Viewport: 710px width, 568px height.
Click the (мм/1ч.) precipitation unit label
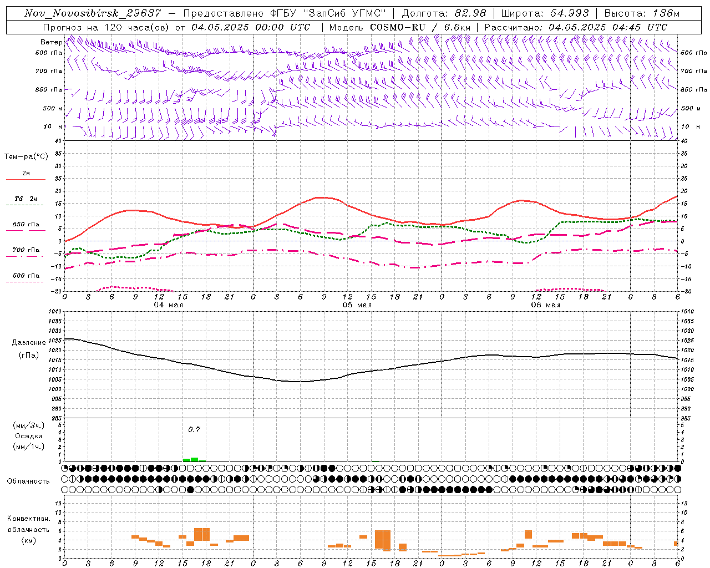[29, 447]
